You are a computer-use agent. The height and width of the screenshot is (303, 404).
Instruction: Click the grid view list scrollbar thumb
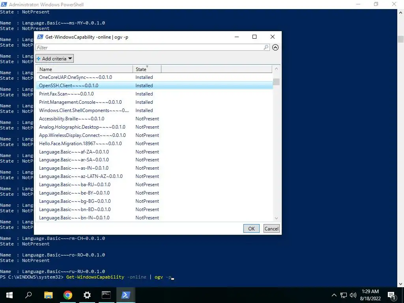pyautogui.click(x=276, y=82)
